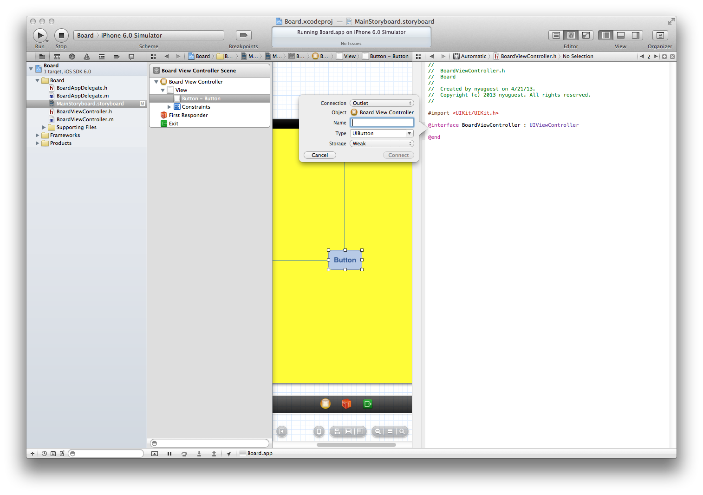
Task: Show the Debug area pane
Action: 620,35
